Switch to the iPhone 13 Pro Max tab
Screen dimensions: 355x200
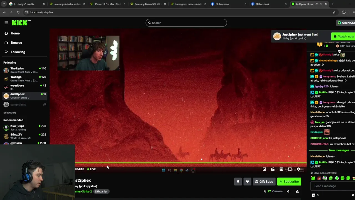(x=108, y=4)
